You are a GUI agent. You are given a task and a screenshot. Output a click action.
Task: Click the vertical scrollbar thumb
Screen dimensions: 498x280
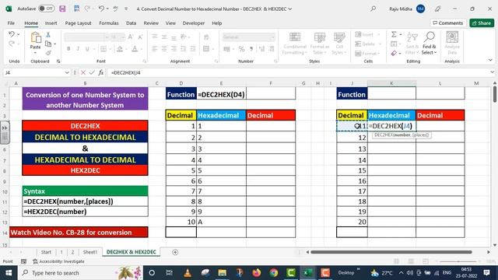click(495, 94)
